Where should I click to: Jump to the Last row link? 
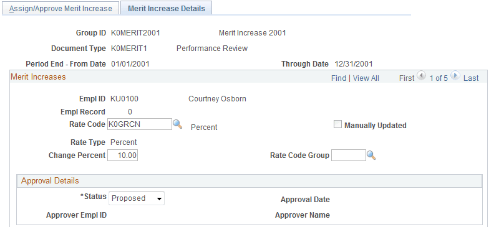[471, 78]
